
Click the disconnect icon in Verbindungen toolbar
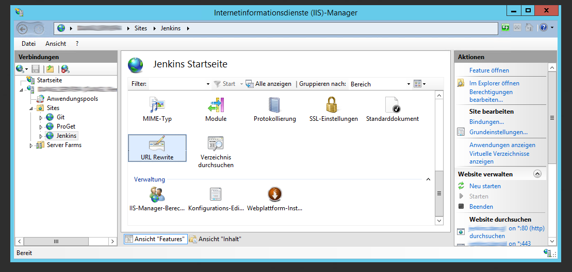click(x=65, y=69)
